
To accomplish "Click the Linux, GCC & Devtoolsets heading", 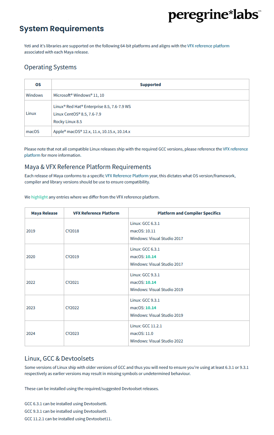I will [59, 359].
